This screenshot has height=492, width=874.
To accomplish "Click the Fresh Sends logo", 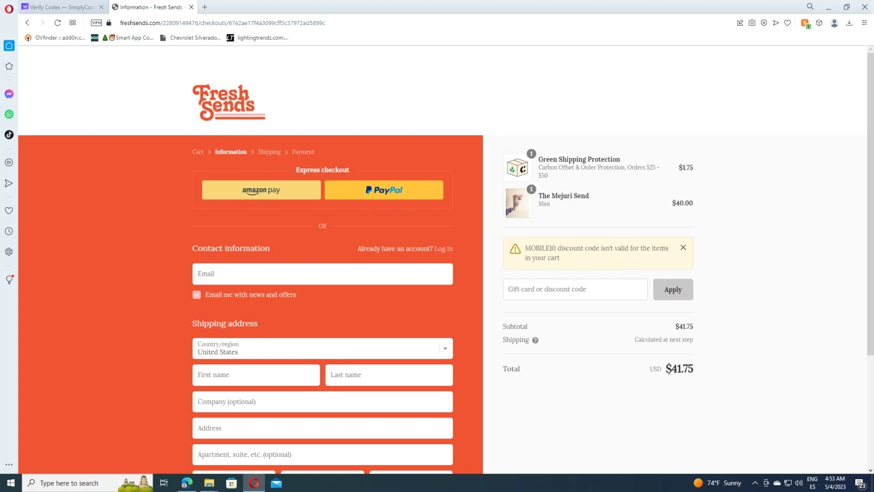I will [x=228, y=103].
